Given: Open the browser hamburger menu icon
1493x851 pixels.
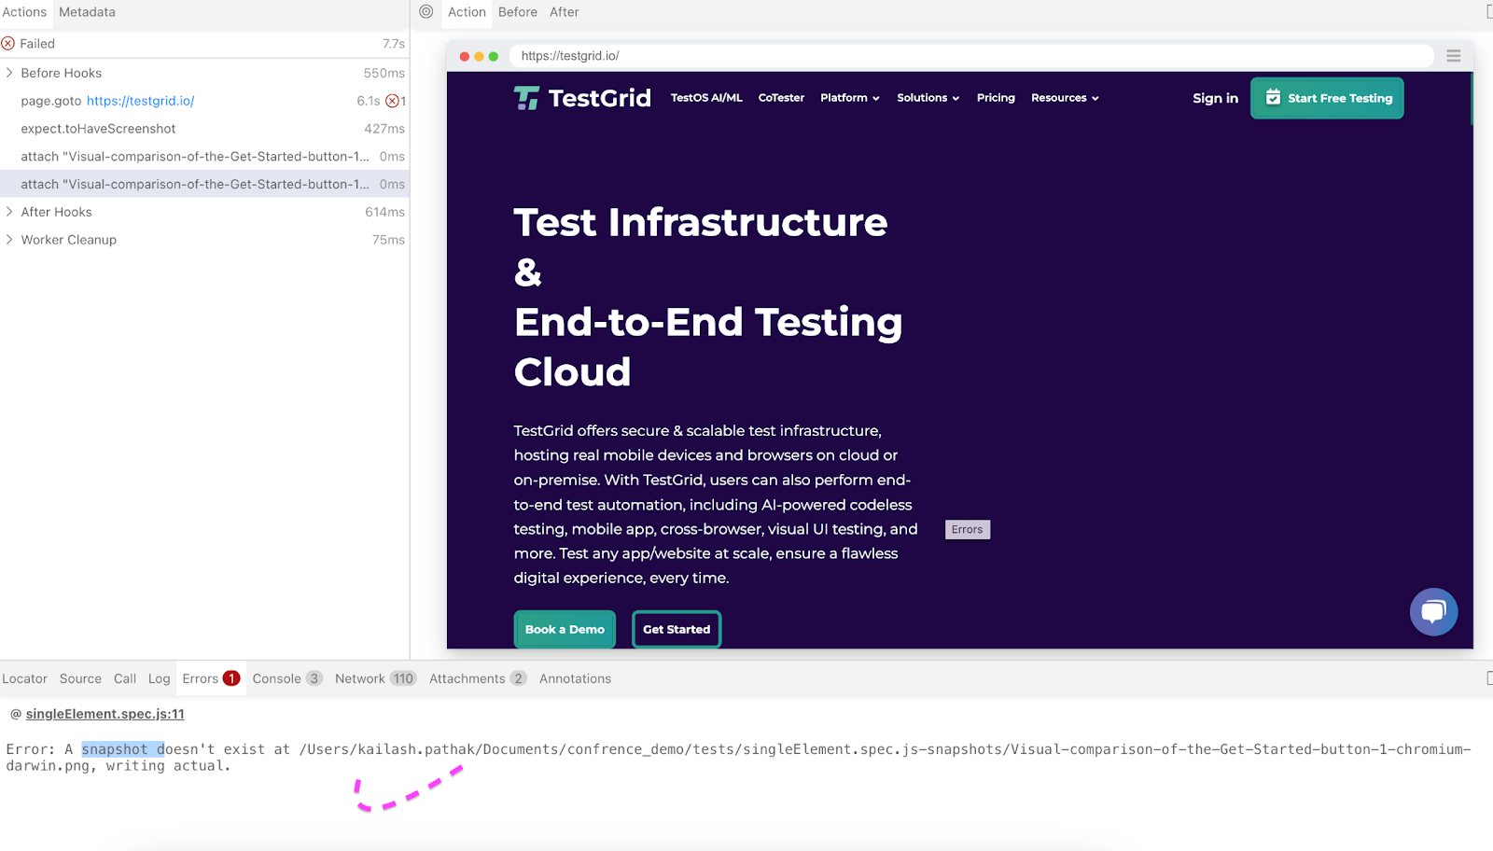Looking at the screenshot, I should coord(1454,56).
